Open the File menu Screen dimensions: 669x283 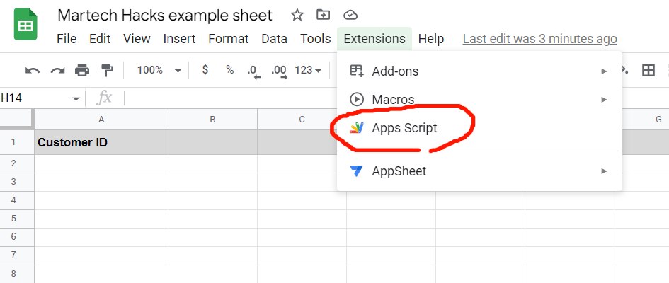(67, 39)
